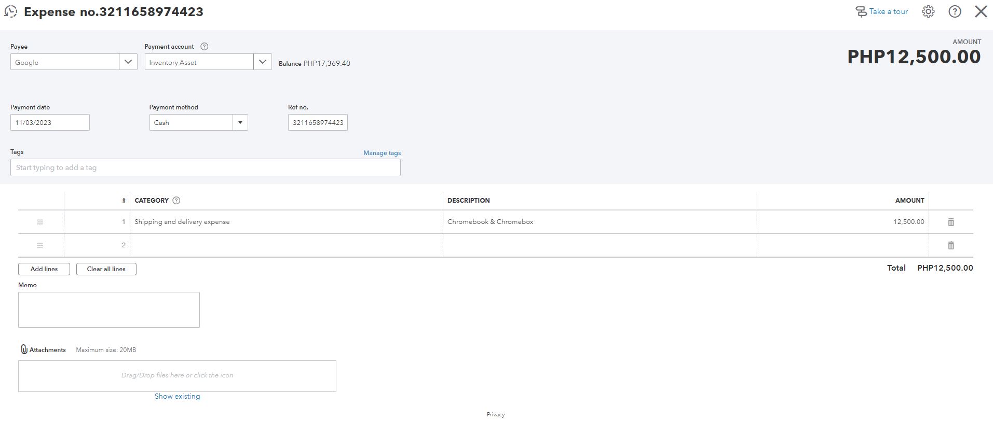Viewport: 993px width, 421px height.
Task: Expand the Payment account dropdown
Action: click(263, 62)
